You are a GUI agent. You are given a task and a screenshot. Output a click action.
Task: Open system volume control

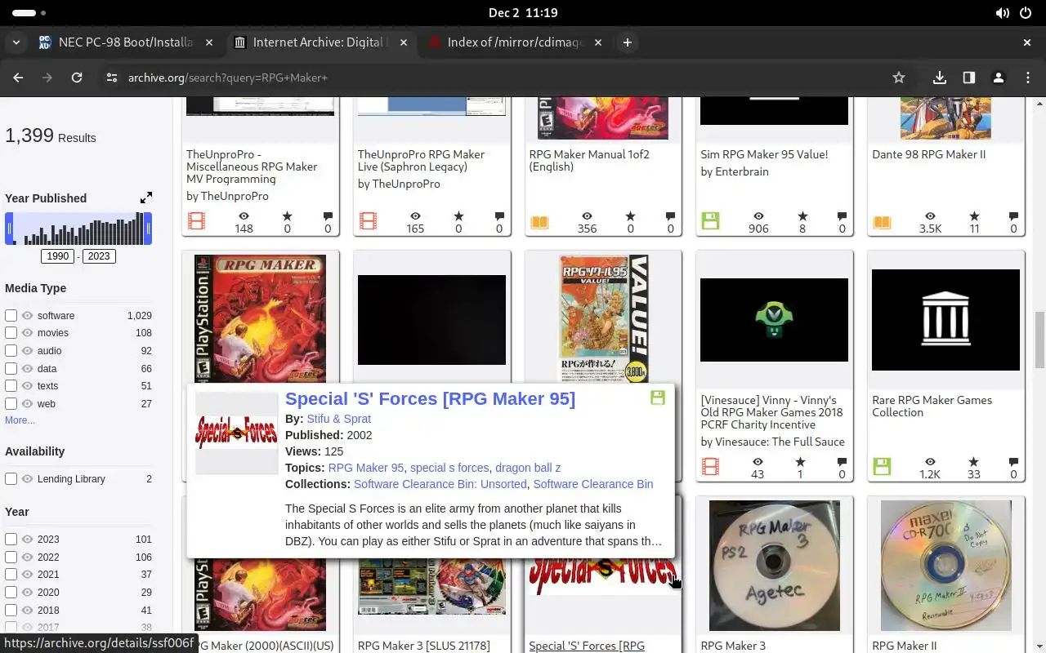tap(1003, 13)
